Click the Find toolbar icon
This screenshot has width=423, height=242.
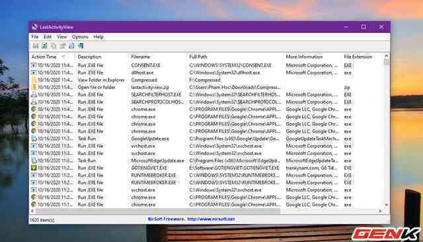click(71, 45)
